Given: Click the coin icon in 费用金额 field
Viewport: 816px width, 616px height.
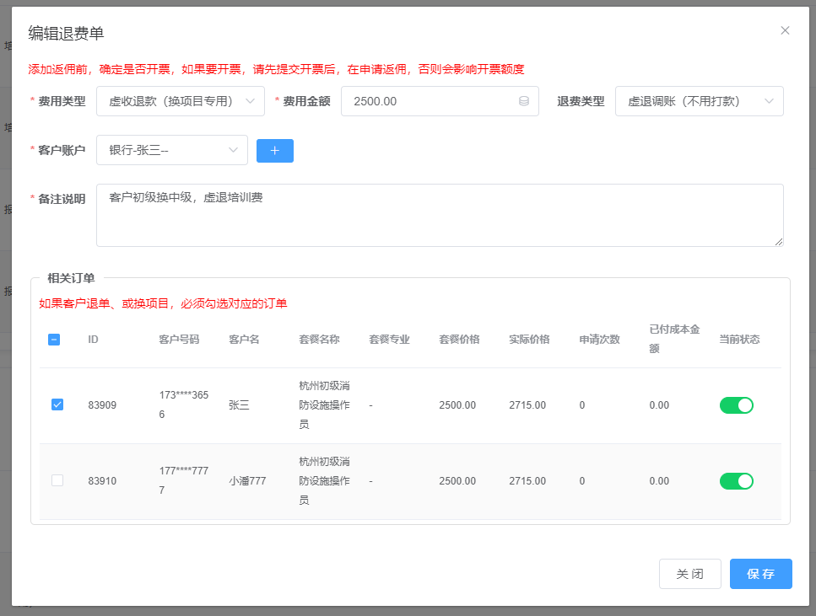Looking at the screenshot, I should click(523, 101).
